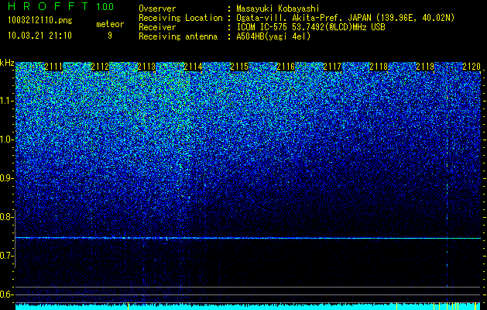Click the 0.8 kHz axis label
This screenshot has width=487, height=310.
[5, 217]
